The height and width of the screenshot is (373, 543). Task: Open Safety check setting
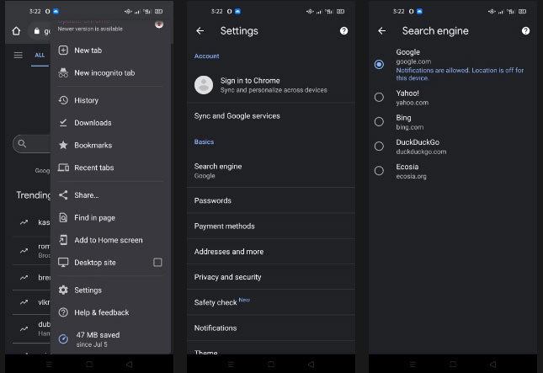[x=271, y=302]
